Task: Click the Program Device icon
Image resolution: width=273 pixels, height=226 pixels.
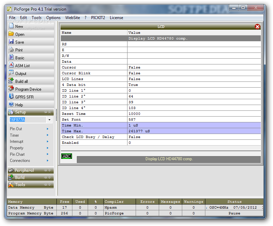Action: pyautogui.click(x=11, y=88)
